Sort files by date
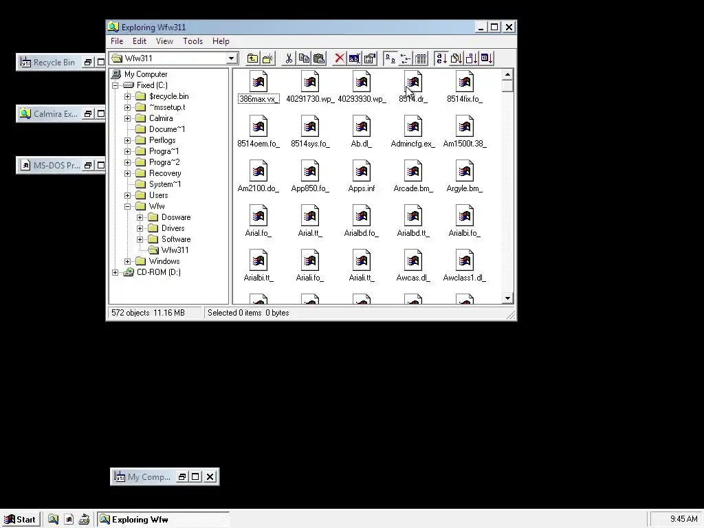 coord(487,58)
